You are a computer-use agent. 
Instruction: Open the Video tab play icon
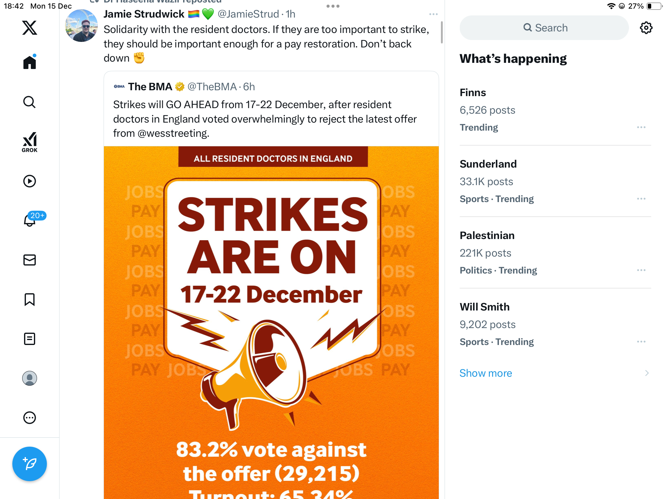tap(30, 181)
